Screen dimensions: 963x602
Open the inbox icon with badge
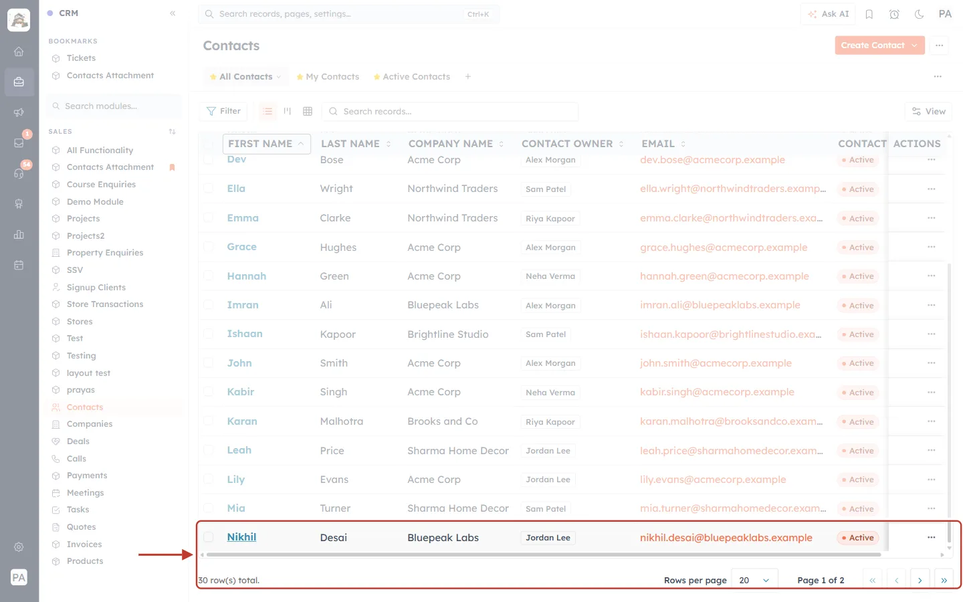coord(19,142)
